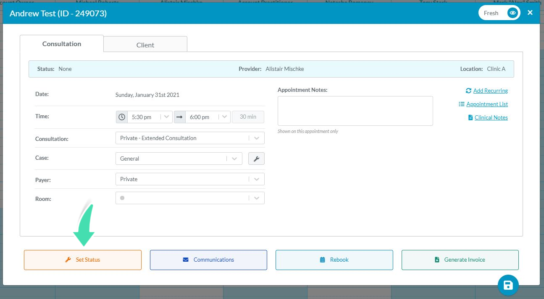
Task: Click the Appointment Notes text area
Action: pyautogui.click(x=355, y=111)
